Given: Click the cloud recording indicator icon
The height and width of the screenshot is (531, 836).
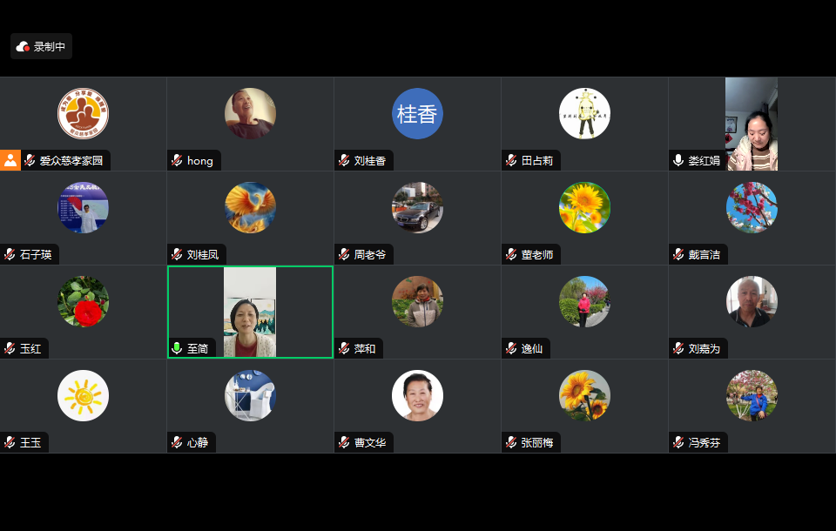Looking at the screenshot, I should point(23,47).
